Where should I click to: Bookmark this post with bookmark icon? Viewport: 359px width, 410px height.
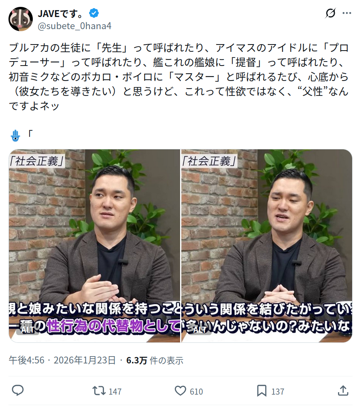pos(262,391)
